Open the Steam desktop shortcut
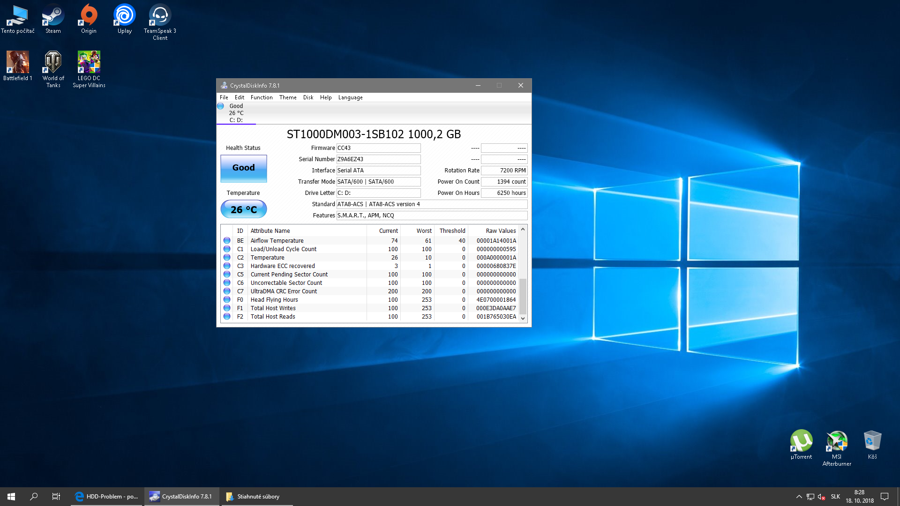 point(53,19)
